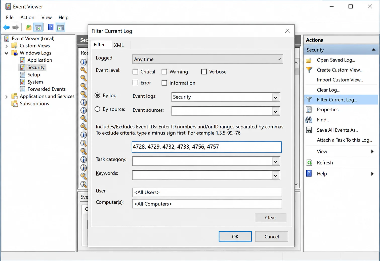Screen dimensions: 380x261
Task: Click the Properties icon in Actions
Action: 309,110
